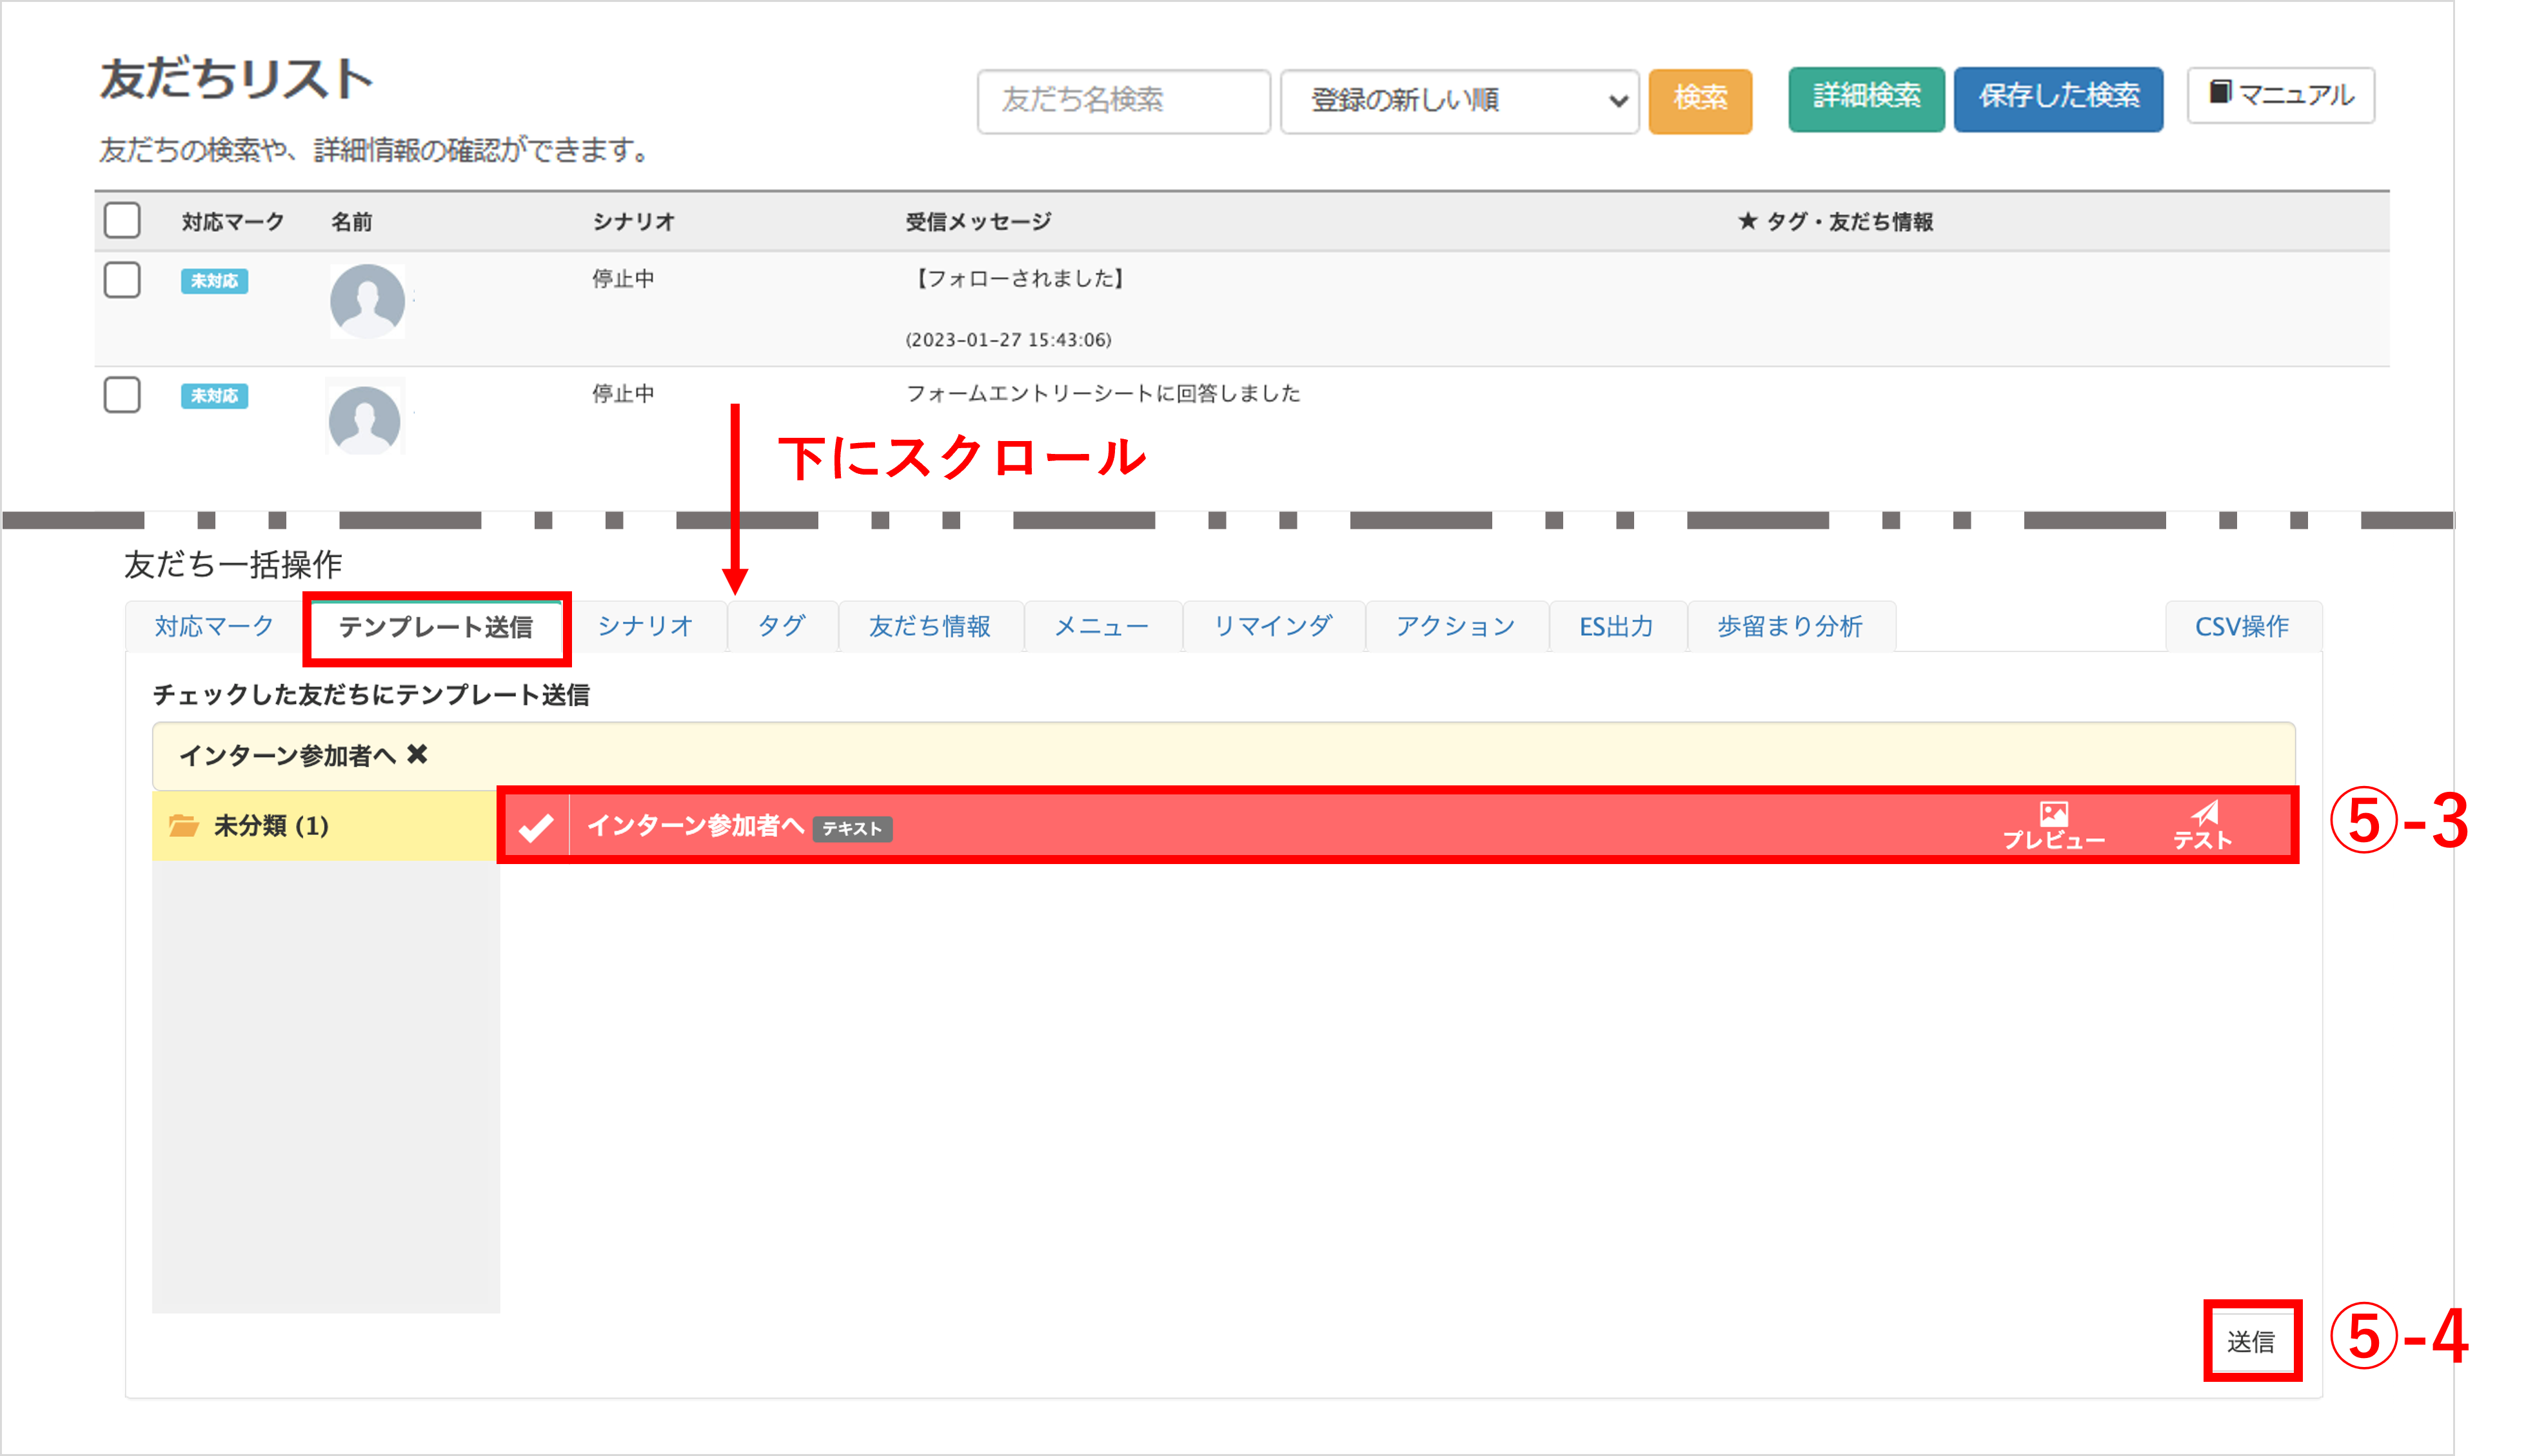2526x1456 pixels.
Task: Select the テンプレート送信 tab
Action: tap(436, 627)
